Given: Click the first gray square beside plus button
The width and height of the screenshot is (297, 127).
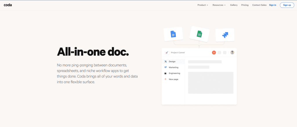Looking at the screenshot, I should 219,53.
